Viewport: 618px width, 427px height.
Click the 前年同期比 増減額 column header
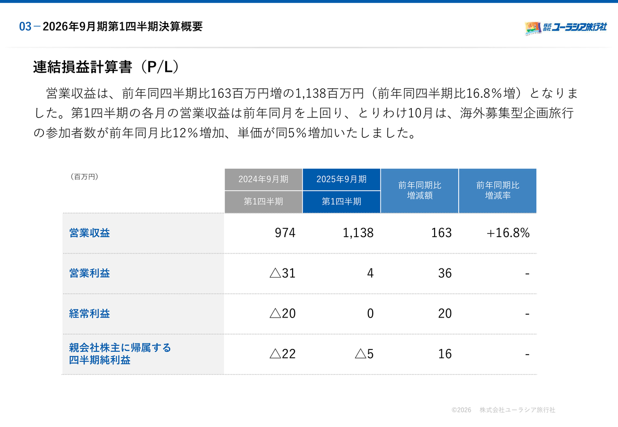click(x=420, y=190)
